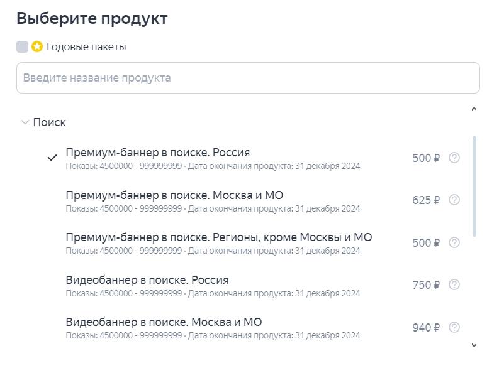Click help icon for Премиум-баннер в поиске. Россия
The height and width of the screenshot is (373, 487).
point(454,158)
